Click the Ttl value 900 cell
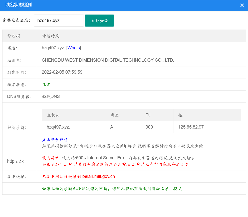 (x=157, y=127)
